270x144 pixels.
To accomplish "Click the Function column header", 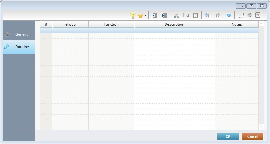I will [111, 24].
